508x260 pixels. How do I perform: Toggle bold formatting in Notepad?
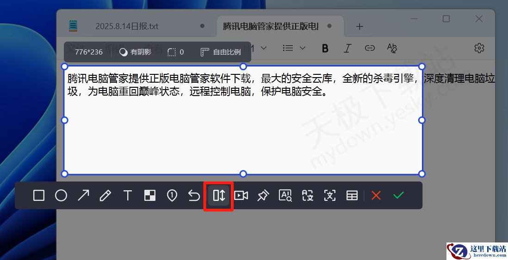coord(325,48)
